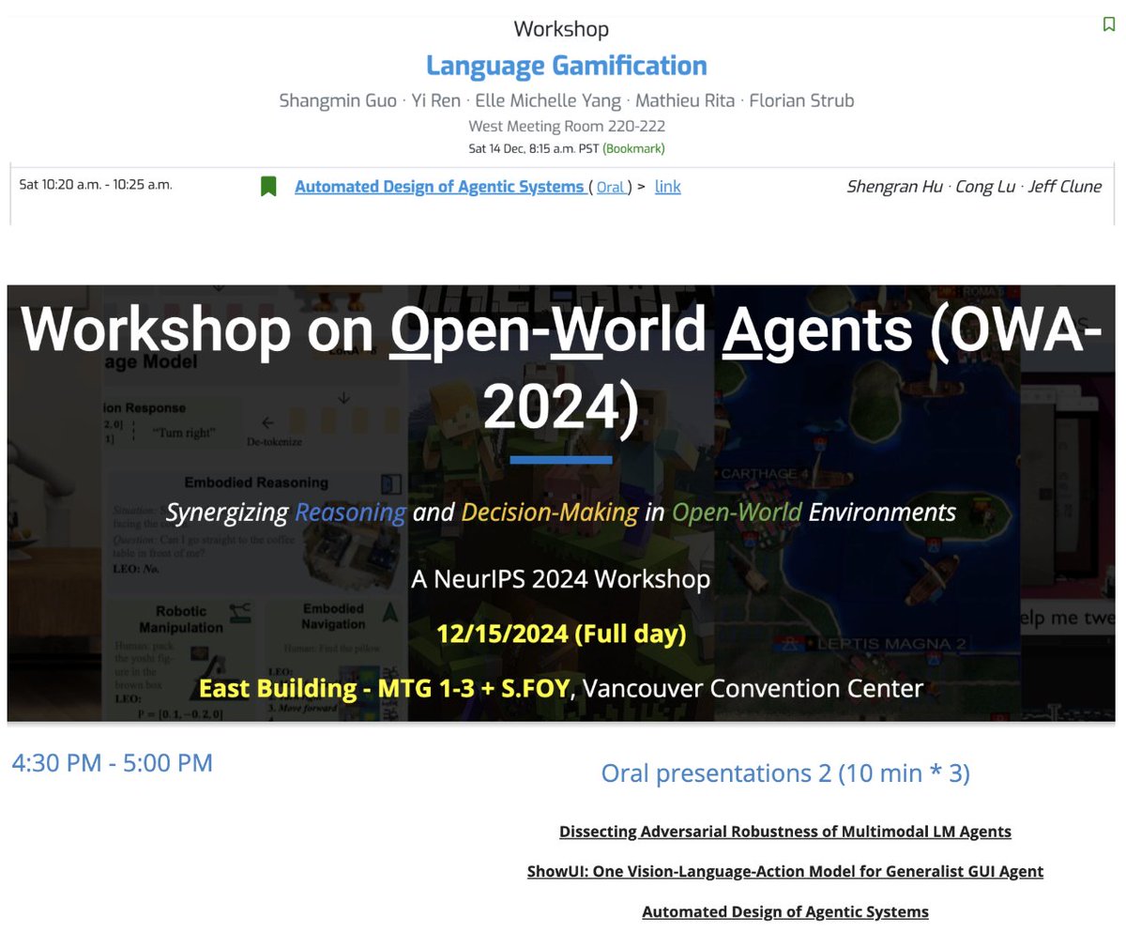Viewport: 1126px width, 933px height.
Task: Click 'West Meeting Room 220-222' text
Action: [567, 126]
